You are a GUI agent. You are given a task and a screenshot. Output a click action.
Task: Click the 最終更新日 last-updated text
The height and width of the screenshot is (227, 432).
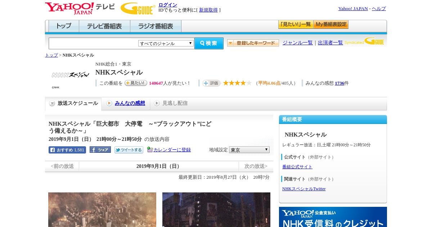point(224,177)
